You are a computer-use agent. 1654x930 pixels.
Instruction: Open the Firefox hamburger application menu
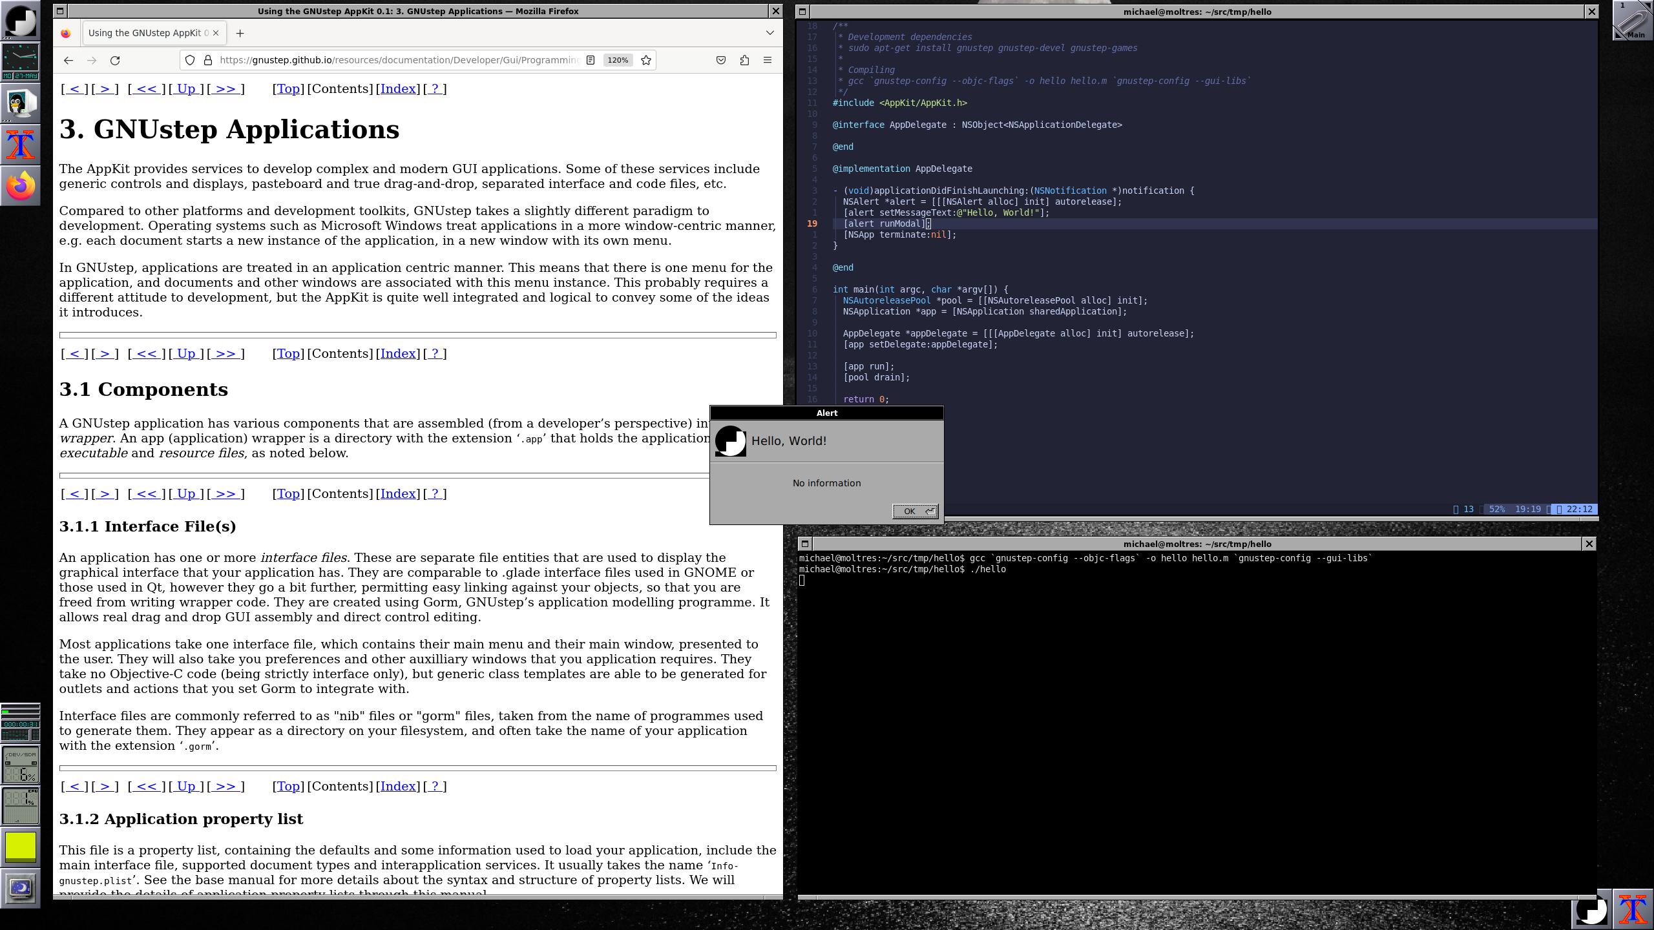pyautogui.click(x=768, y=60)
